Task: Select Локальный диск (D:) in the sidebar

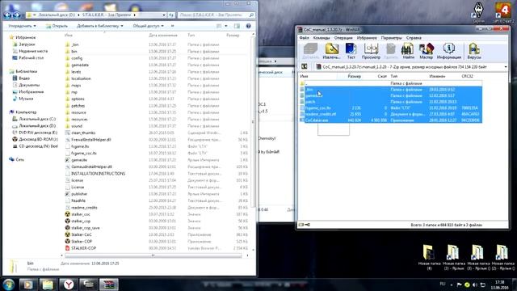Action: [x=37, y=126]
